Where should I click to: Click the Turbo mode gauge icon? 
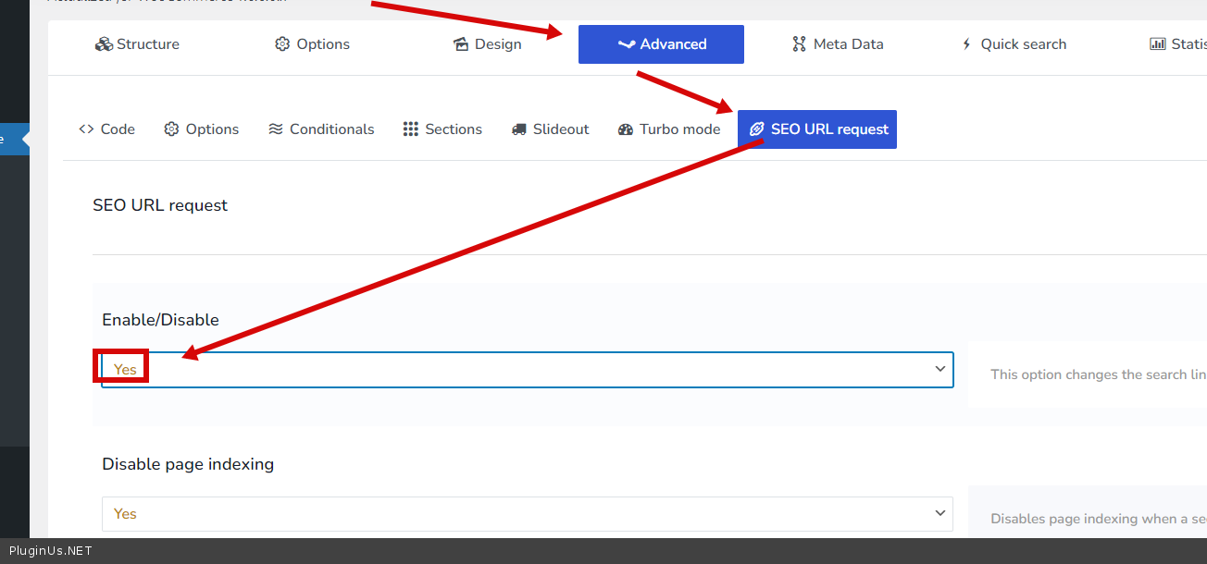pyautogui.click(x=625, y=129)
